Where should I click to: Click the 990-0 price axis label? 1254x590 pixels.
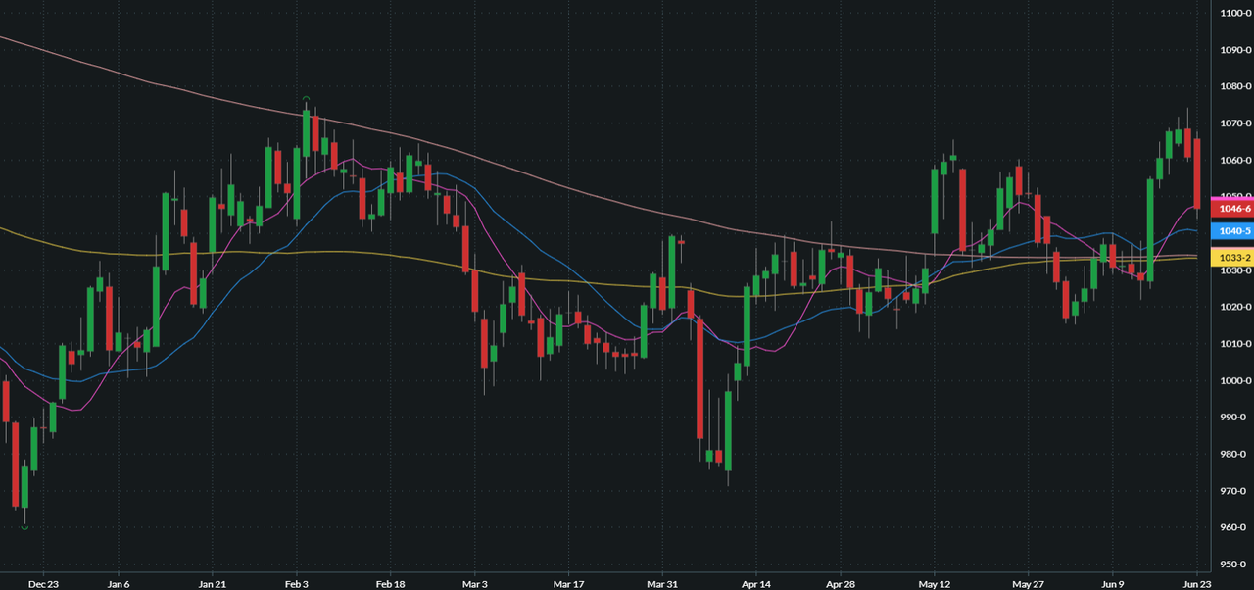(1233, 418)
